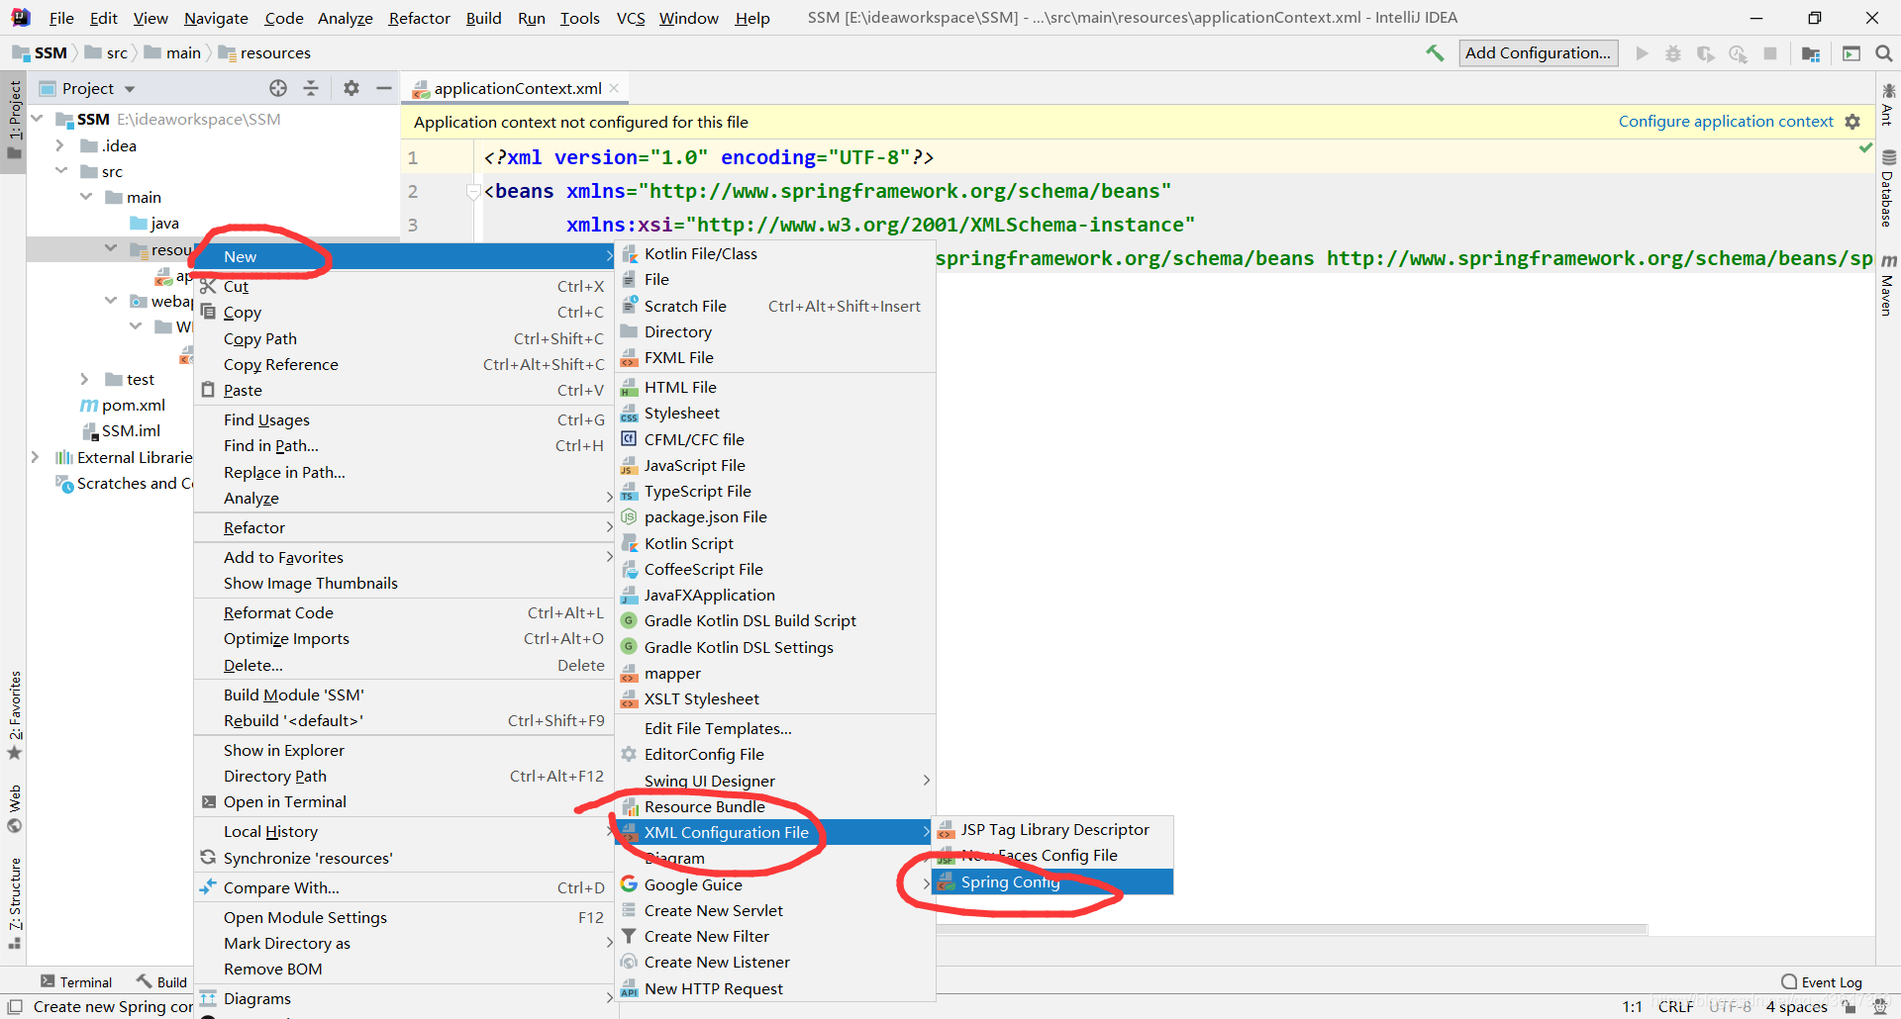Click UTF-8 encoding in status bar
1901x1019 pixels.
coord(1730,1006)
